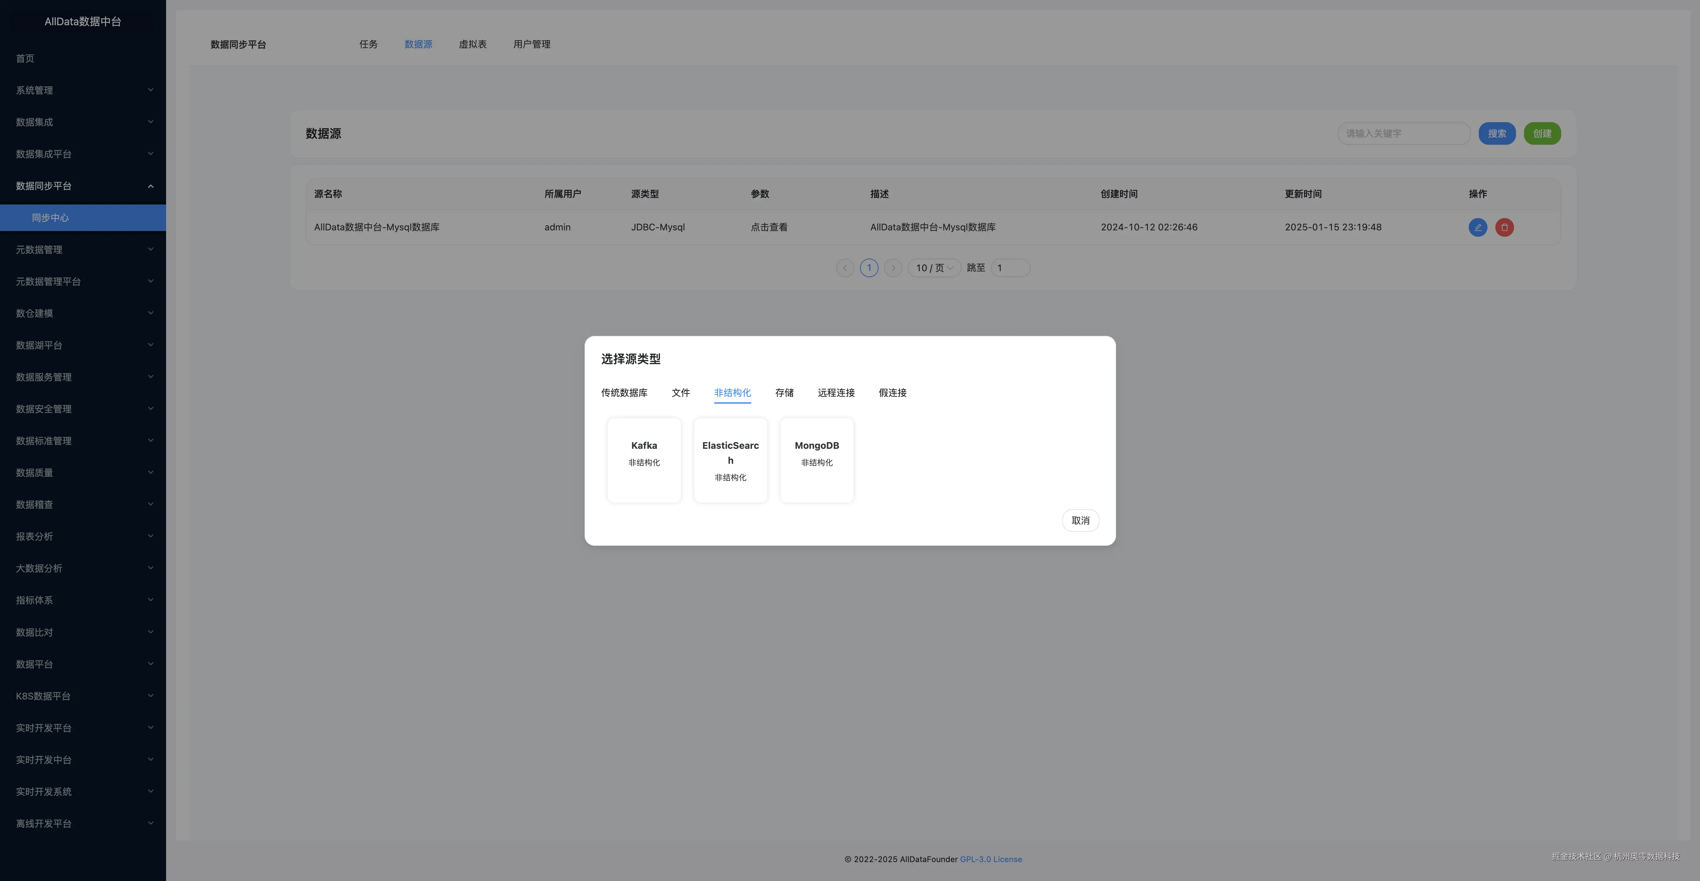Screen dimensions: 1700x881
Task: Switch to the 传统数据库 tab
Action: [624, 393]
